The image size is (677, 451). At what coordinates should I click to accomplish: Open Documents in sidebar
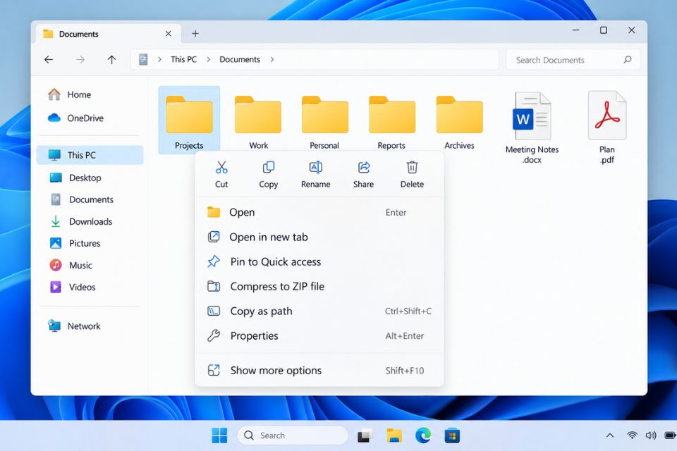point(90,199)
